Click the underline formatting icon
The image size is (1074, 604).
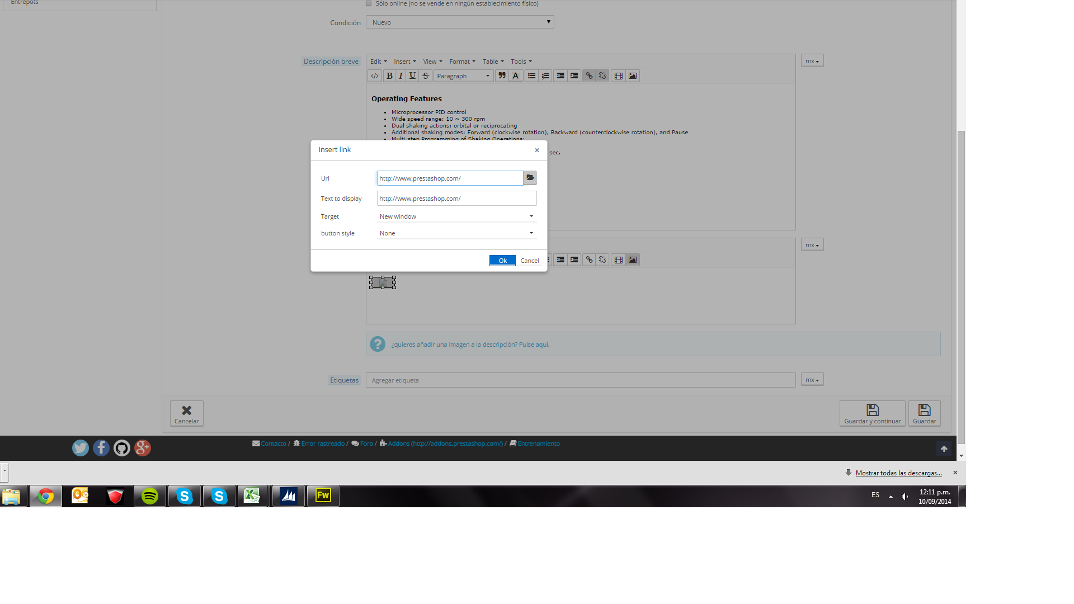(x=413, y=76)
